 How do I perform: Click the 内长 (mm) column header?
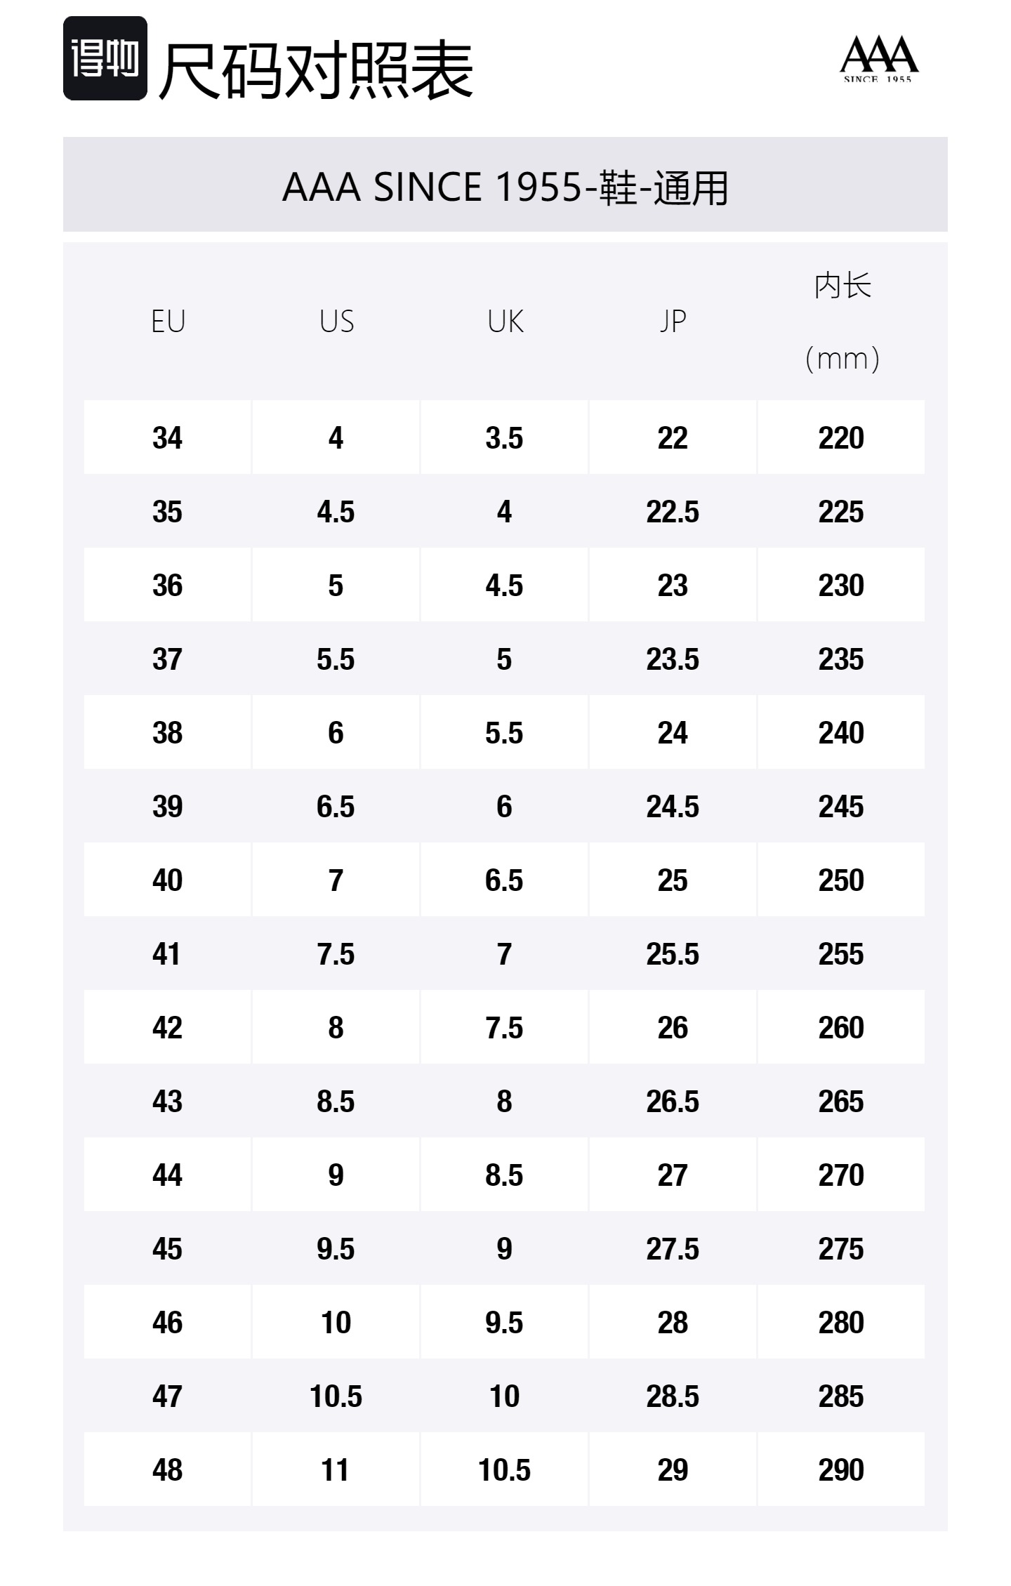842,322
